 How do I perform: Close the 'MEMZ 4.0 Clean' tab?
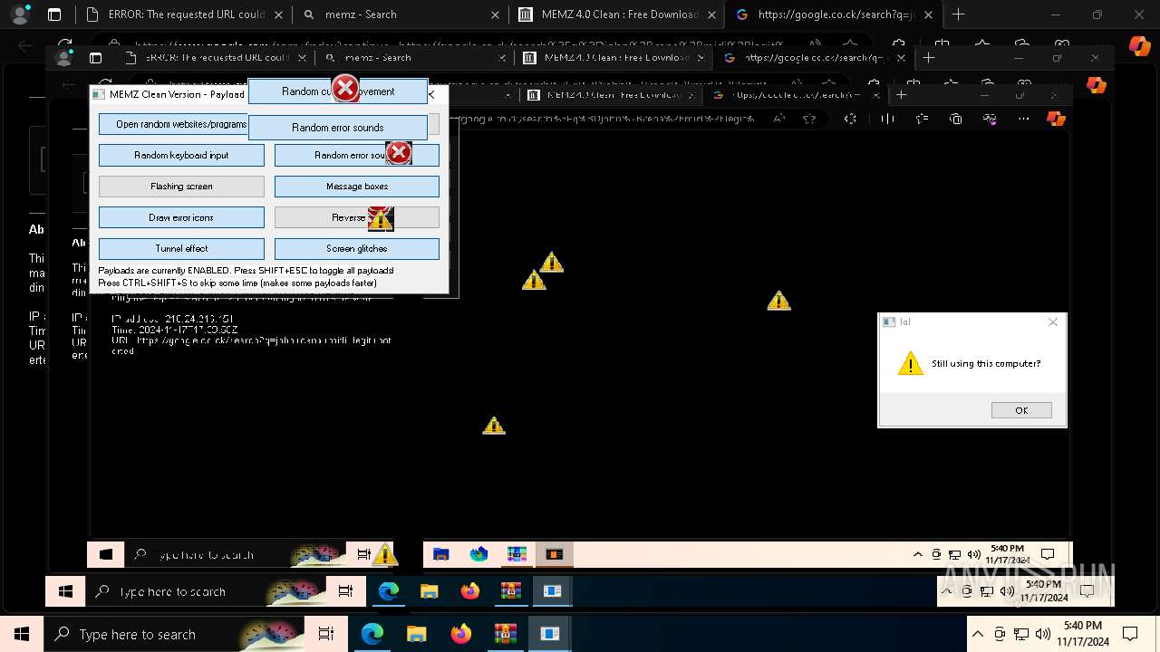(x=711, y=14)
